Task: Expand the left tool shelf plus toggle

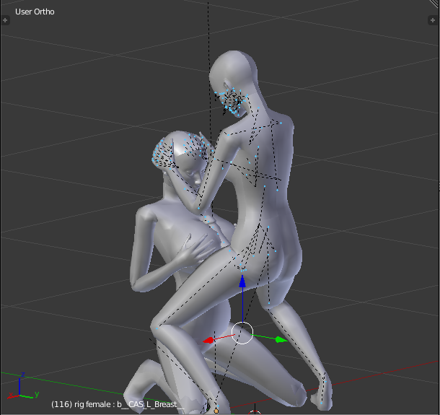Action: pyautogui.click(x=5, y=20)
